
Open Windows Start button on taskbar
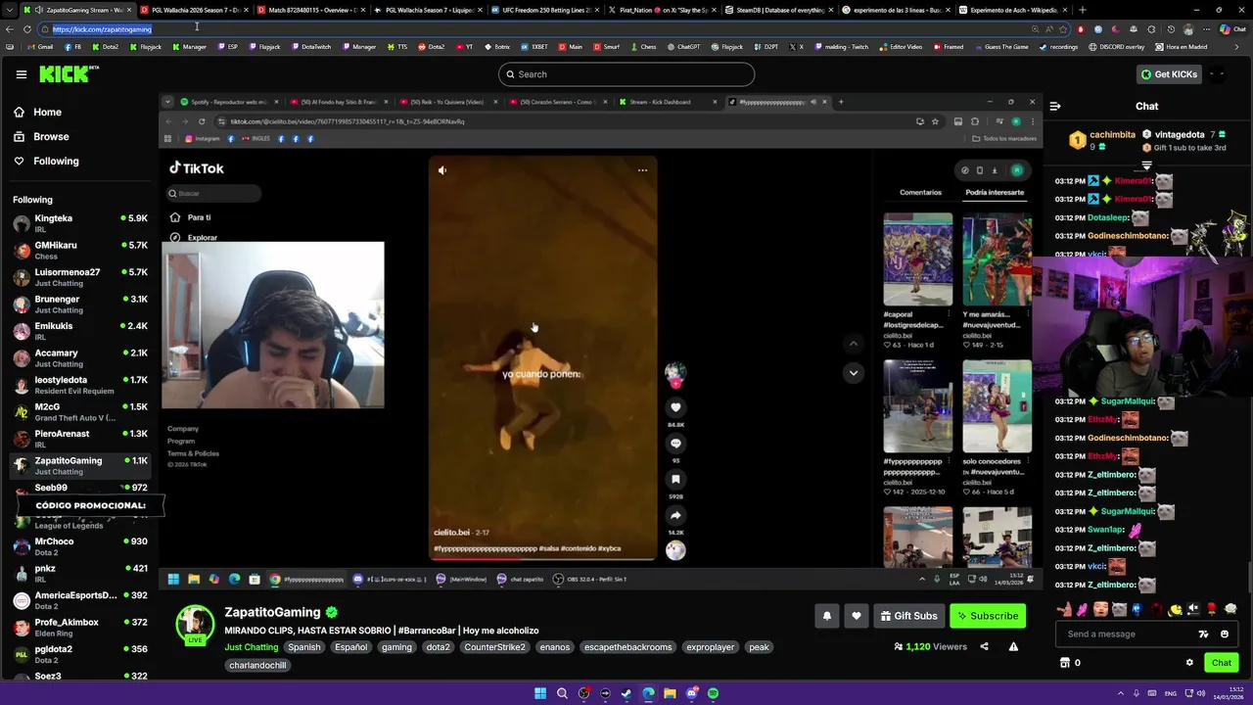click(540, 693)
